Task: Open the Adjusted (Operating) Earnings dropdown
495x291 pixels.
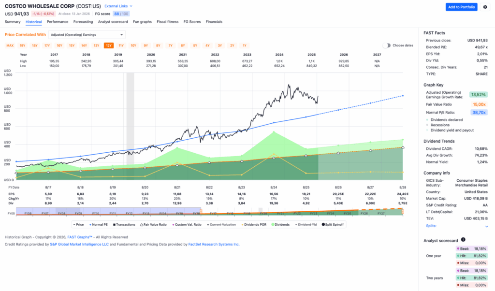Action: pyautogui.click(x=87, y=34)
